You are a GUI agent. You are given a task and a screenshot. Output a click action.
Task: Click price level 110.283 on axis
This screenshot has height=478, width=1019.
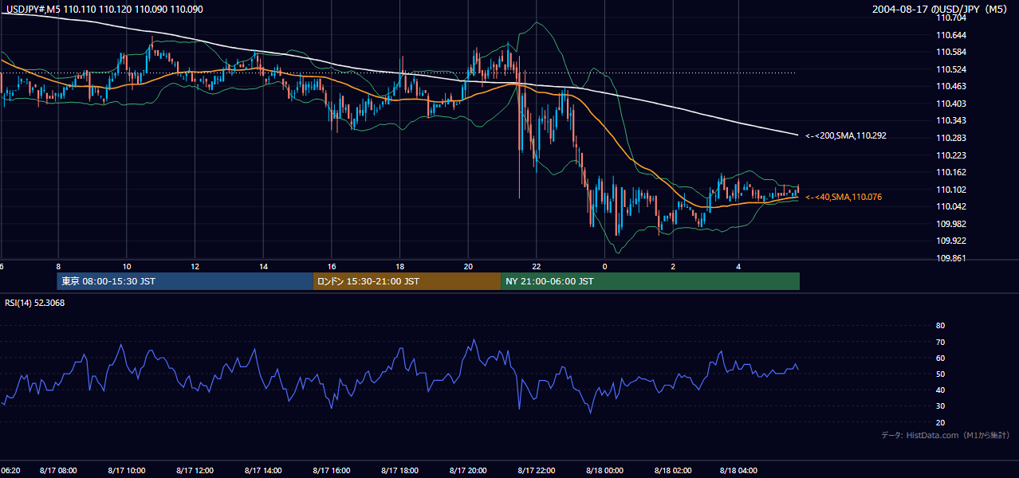pos(952,138)
